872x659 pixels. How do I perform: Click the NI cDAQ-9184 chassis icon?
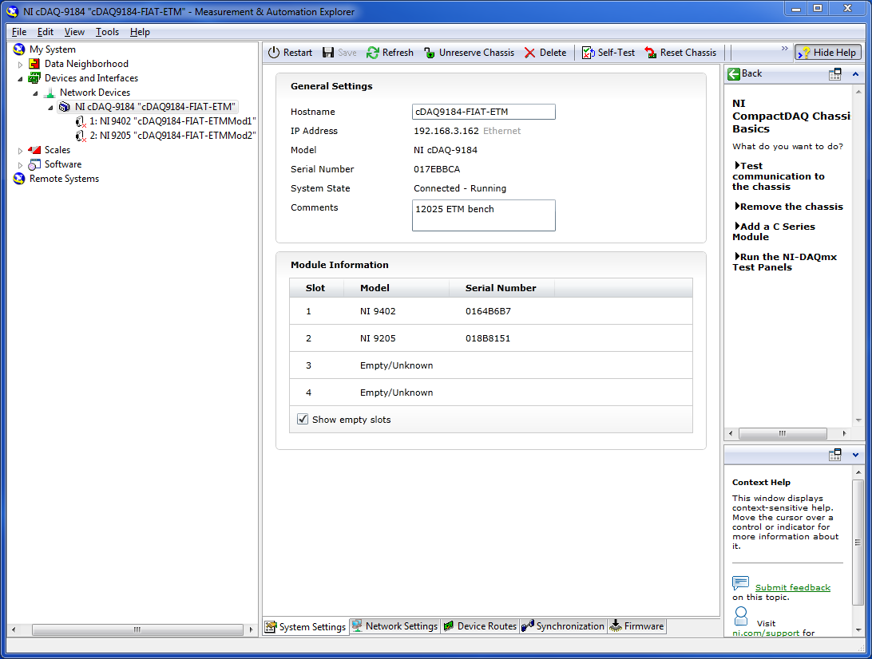coord(65,107)
